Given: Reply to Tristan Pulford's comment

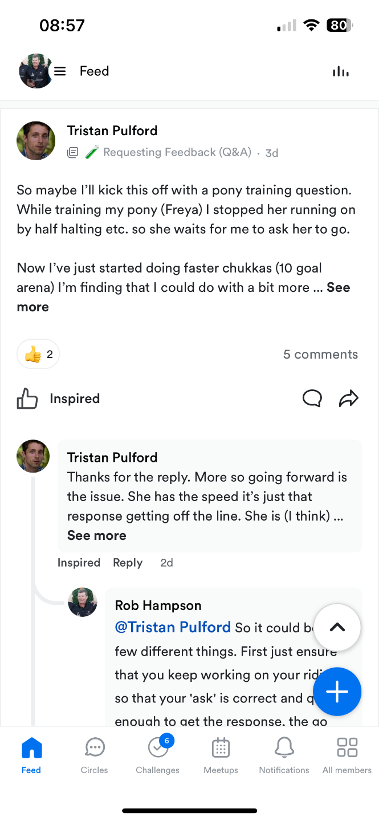Looking at the screenshot, I should click(x=128, y=563).
